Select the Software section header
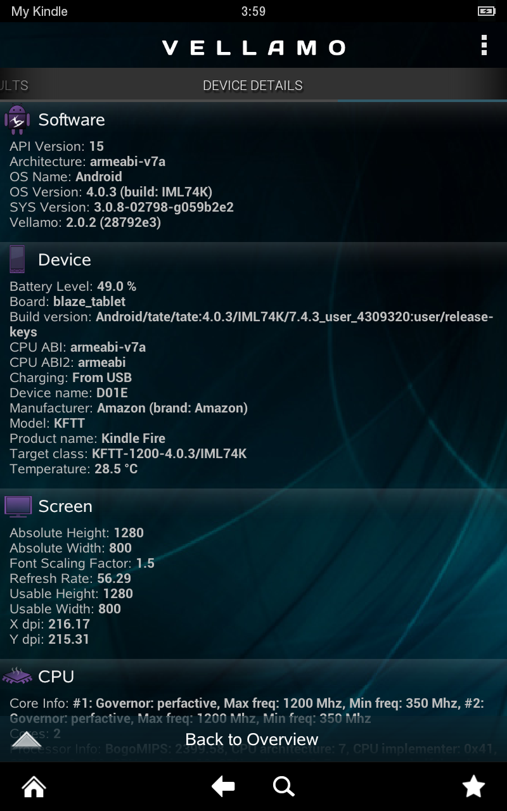The height and width of the screenshot is (811, 507). tap(72, 120)
